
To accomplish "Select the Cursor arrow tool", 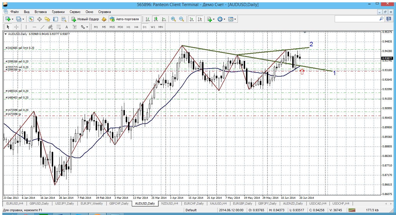I will point(8,27).
